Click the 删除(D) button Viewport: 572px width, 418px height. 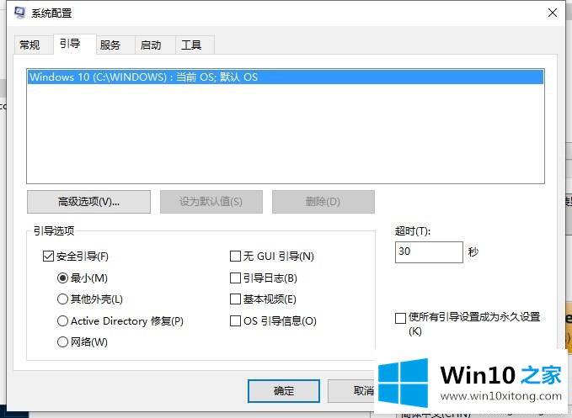click(323, 201)
